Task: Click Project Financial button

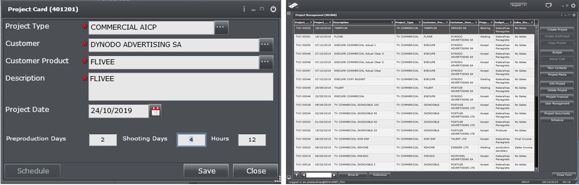Action: tap(557, 97)
